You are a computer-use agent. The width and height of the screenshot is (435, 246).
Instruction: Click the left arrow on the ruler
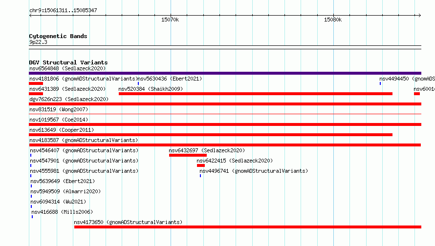(30, 15)
